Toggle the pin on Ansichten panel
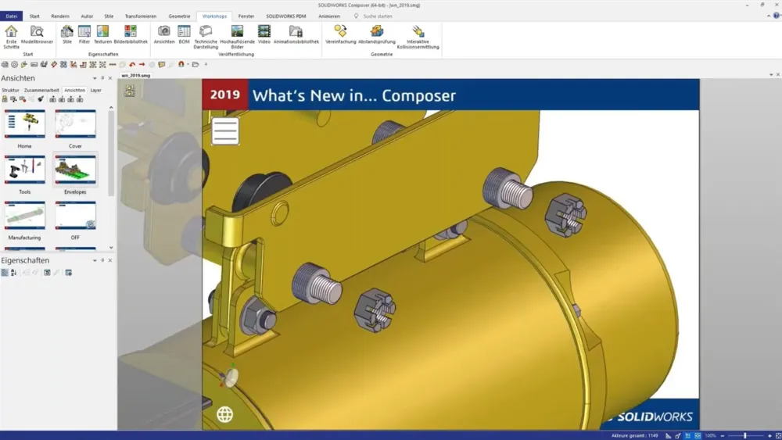Viewport: 782px width, 440px height. pos(102,78)
